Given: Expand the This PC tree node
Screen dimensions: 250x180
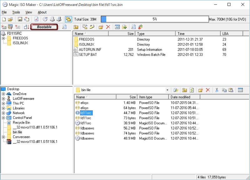Looking at the screenshot, I should [x=3, y=104].
